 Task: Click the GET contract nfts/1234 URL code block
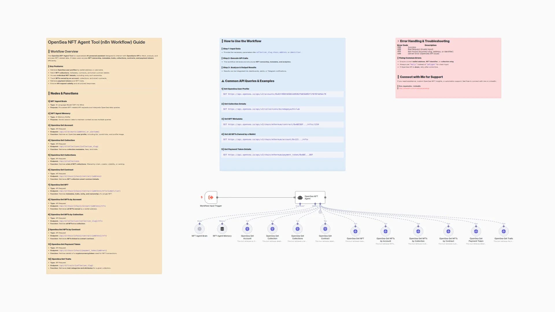282,125
